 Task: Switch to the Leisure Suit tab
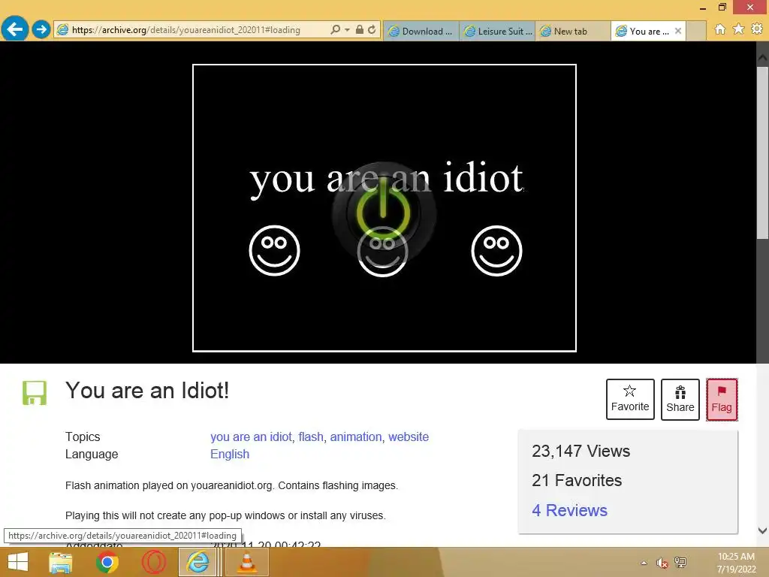497,31
